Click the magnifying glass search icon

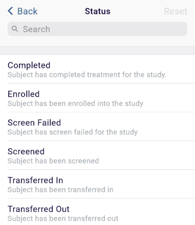tap(15, 29)
